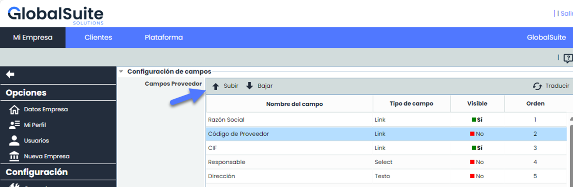Sort by Nombre del campo column header

click(x=294, y=104)
